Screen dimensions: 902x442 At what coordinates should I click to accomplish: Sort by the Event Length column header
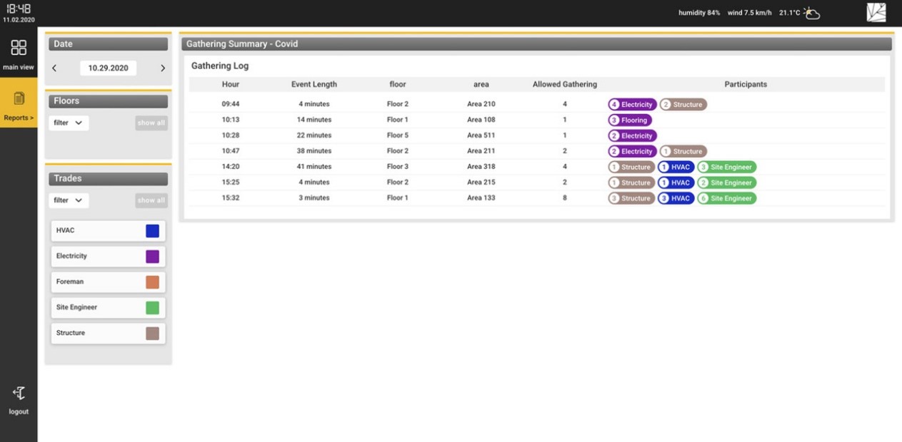314,84
